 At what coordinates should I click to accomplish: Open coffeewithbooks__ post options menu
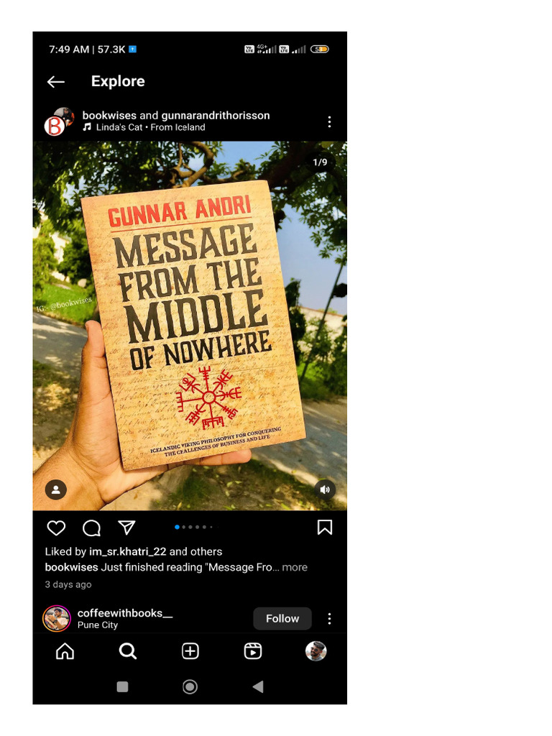coord(329,619)
